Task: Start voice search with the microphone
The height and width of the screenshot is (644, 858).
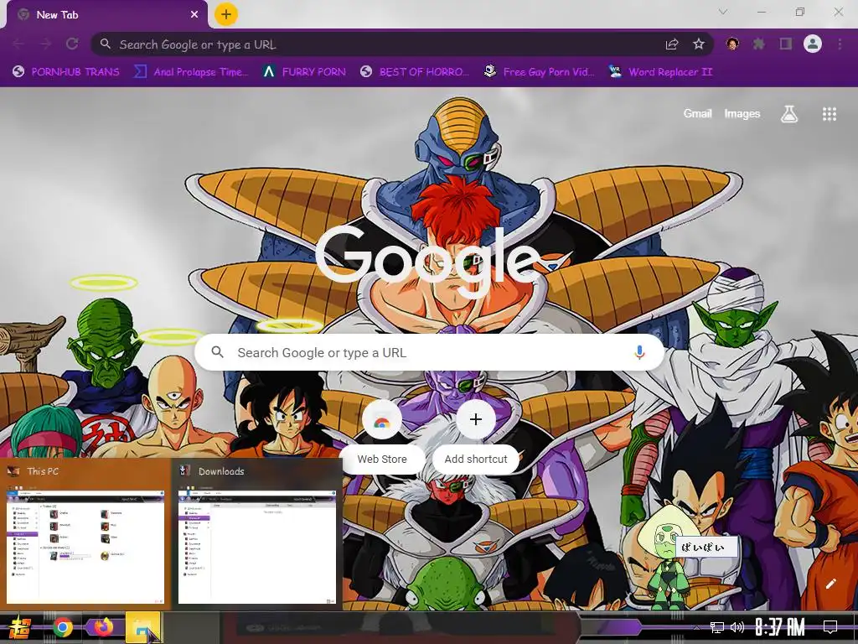Action: coord(639,352)
